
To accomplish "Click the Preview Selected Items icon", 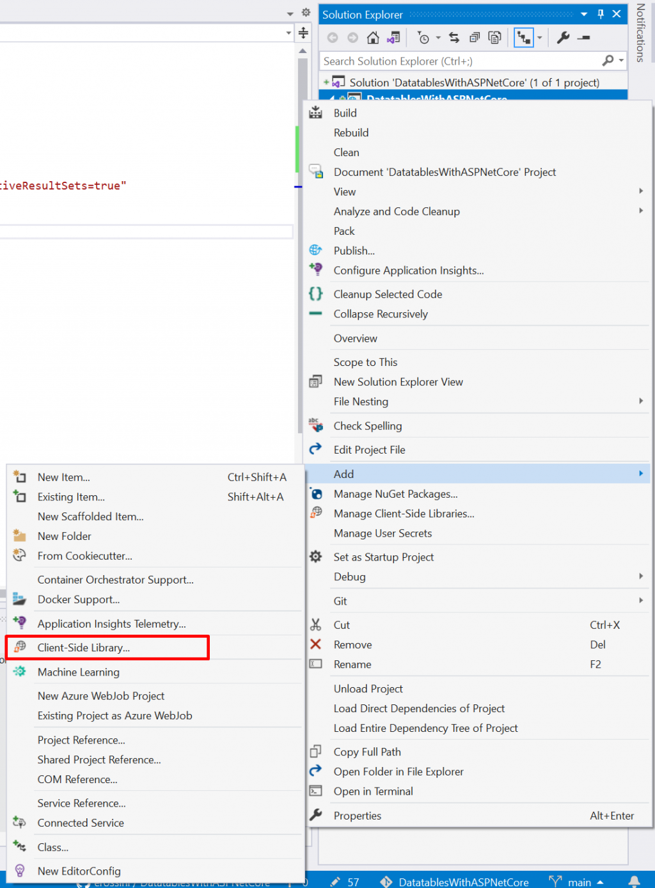I will pos(494,37).
